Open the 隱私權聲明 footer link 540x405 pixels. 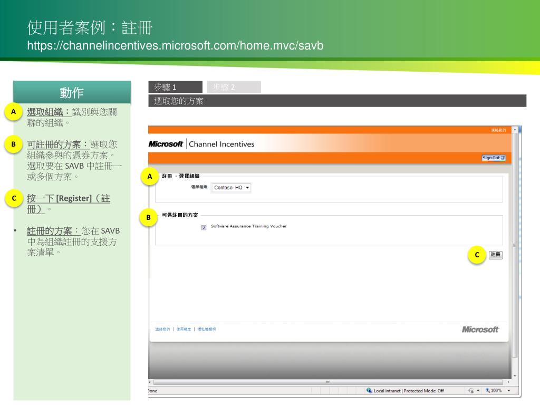[x=207, y=329]
